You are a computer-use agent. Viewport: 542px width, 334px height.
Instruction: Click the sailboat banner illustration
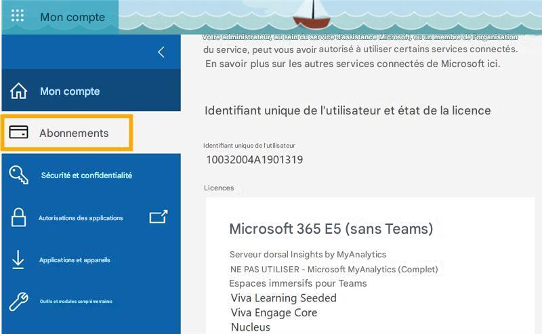(x=312, y=14)
